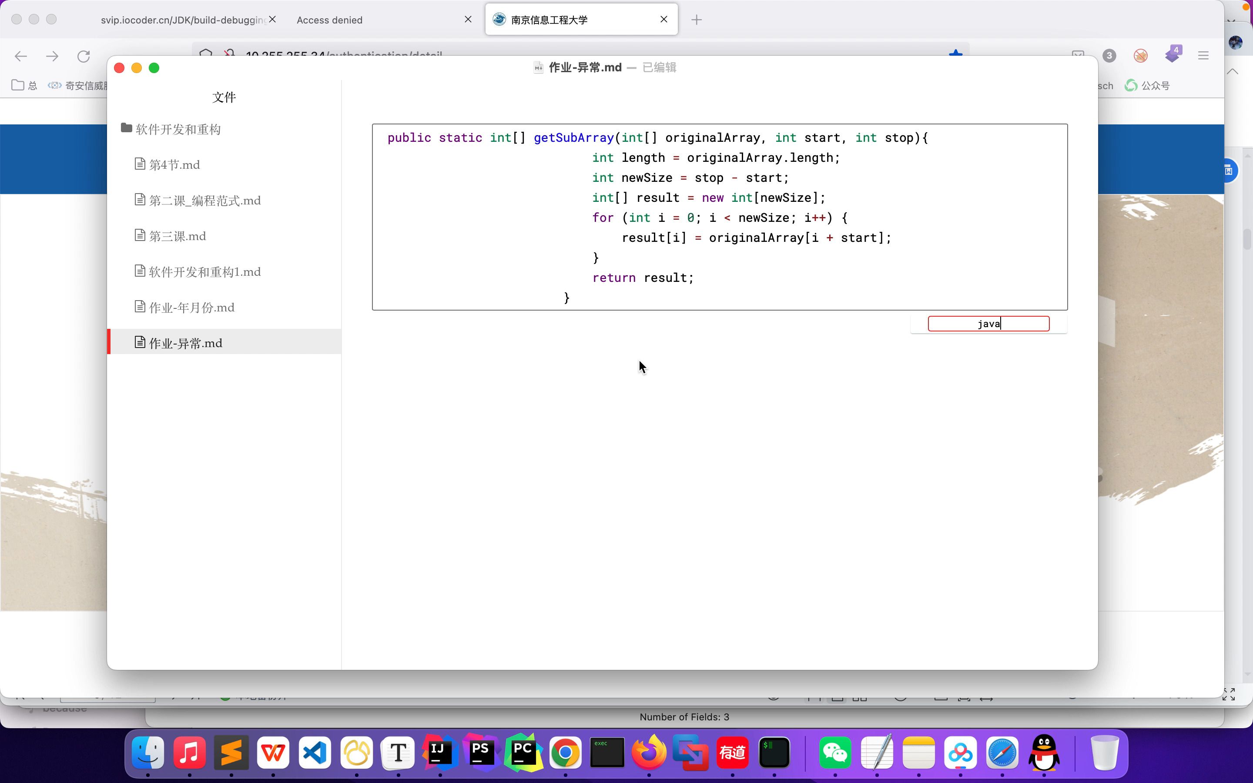1253x783 pixels.
Task: Open 作业-年月份.md file
Action: [x=191, y=308]
